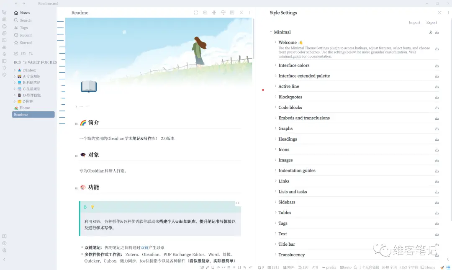
Task: Click the trash delete icon in Readme header
Action: coord(205,13)
